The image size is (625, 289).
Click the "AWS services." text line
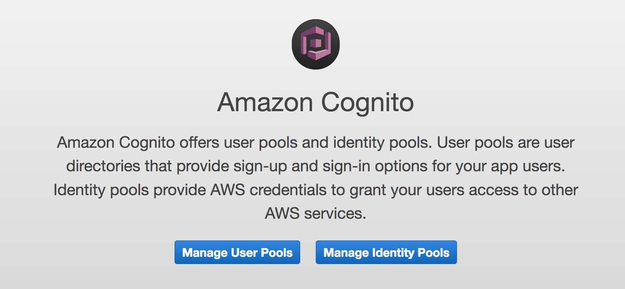tap(316, 214)
